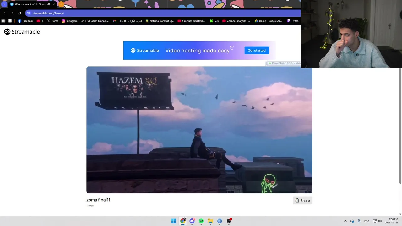Click the Share button below video
The width and height of the screenshot is (402, 226).
[x=302, y=201]
